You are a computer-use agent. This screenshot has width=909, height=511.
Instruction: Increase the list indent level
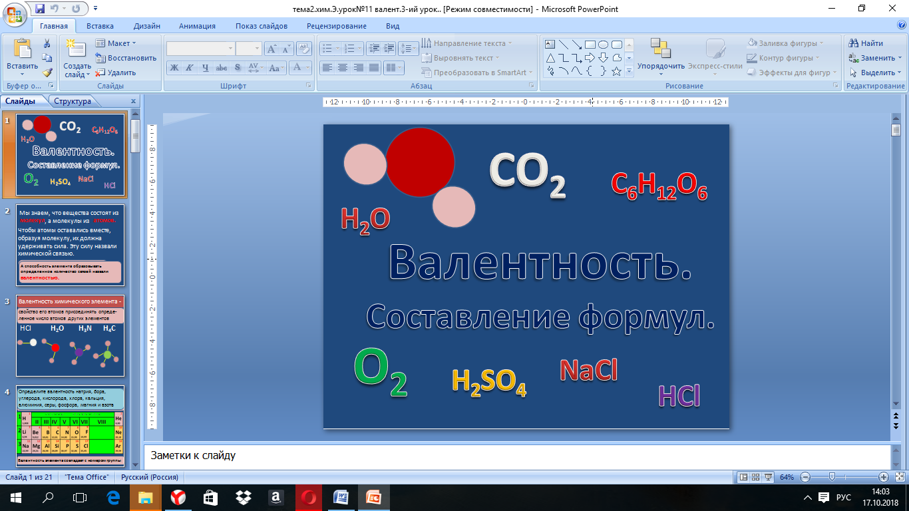tap(389, 49)
